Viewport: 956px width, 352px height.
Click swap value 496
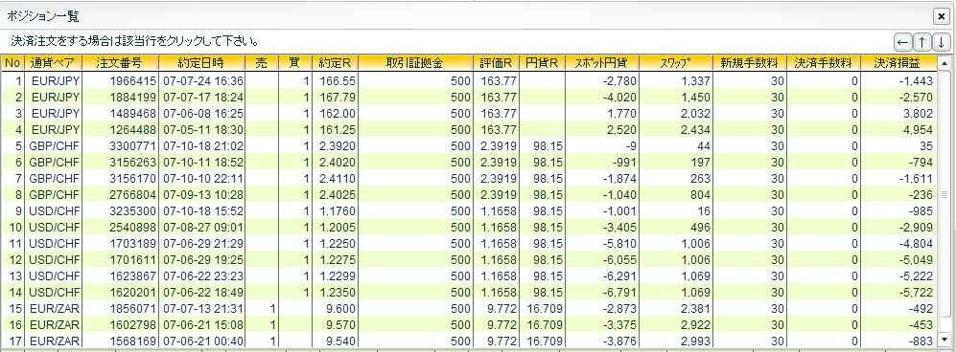[701, 228]
